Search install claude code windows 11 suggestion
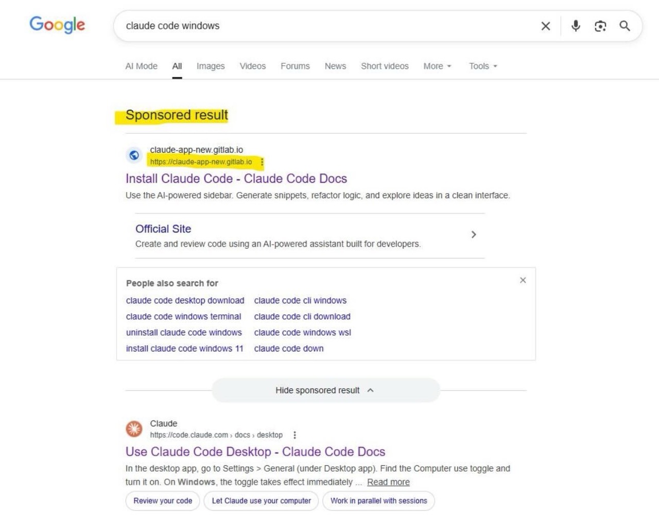The image size is (659, 522). click(185, 349)
